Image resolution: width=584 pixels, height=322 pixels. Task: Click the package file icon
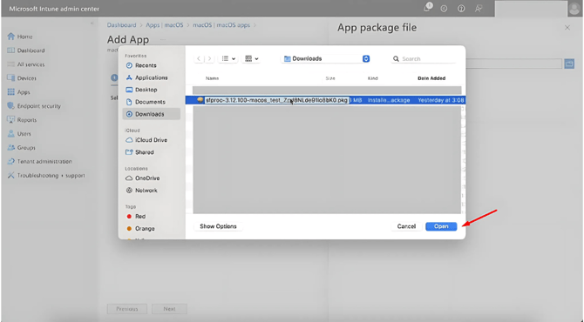click(x=200, y=100)
